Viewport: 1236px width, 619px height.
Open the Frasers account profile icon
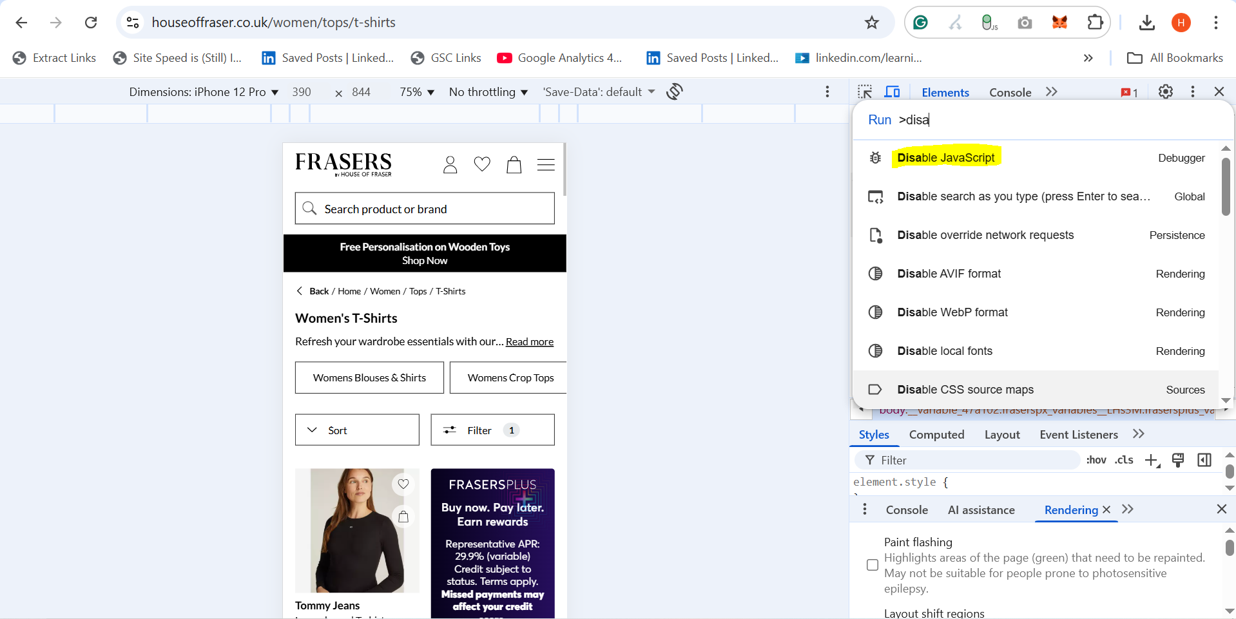coord(450,165)
